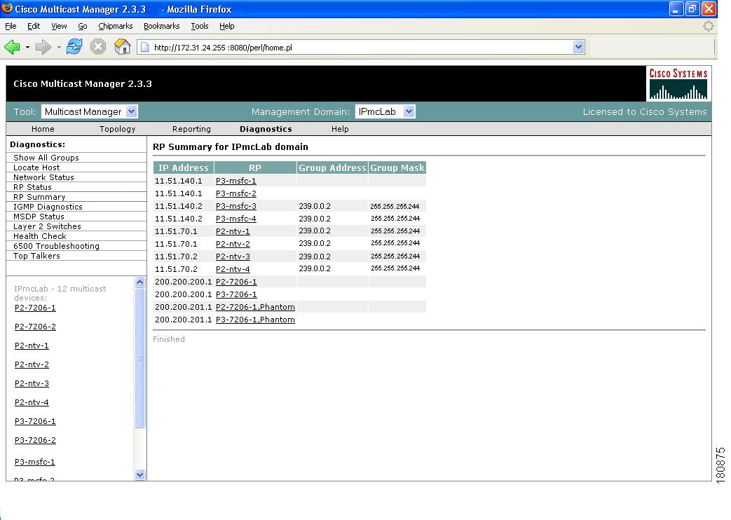Open the Back button history dropdown arrow
The image size is (731, 520).
pyautogui.click(x=27, y=47)
